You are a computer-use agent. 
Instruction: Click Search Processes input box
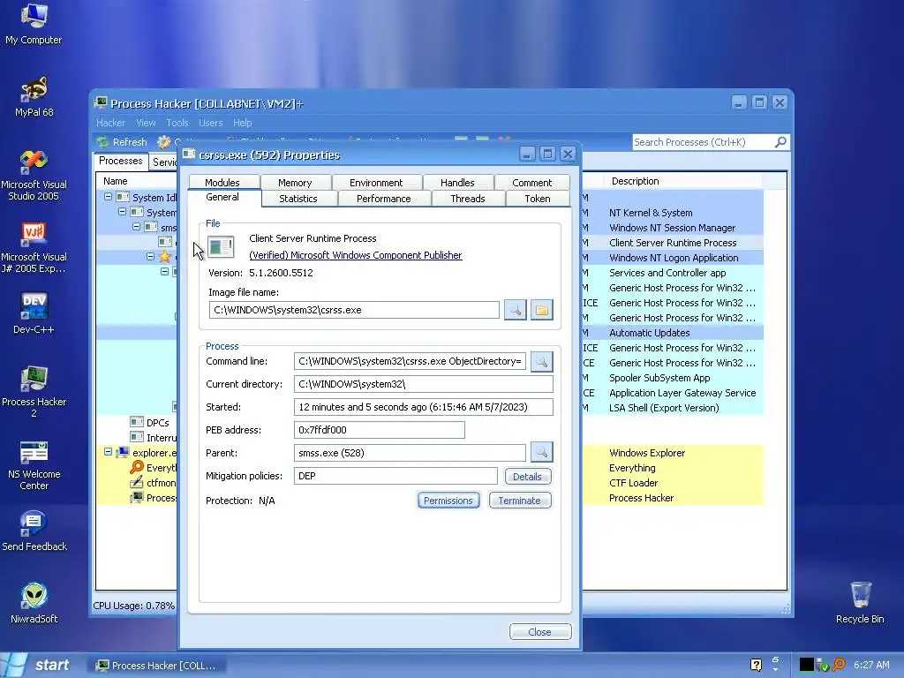tap(704, 142)
